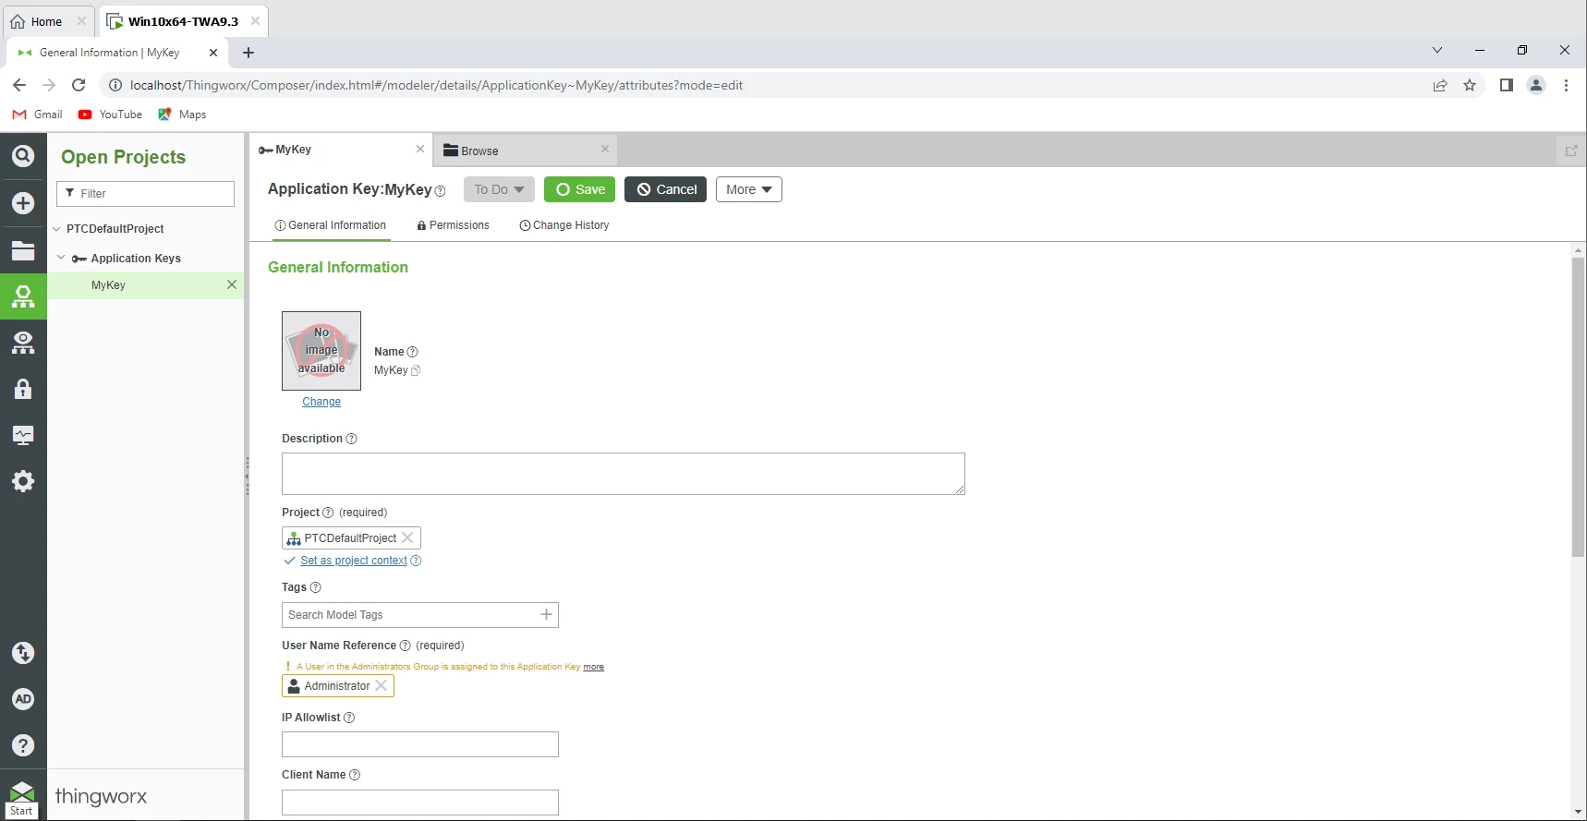Open the Analytics icon in sidebar
Image resolution: width=1587 pixels, height=821 pixels.
23,343
